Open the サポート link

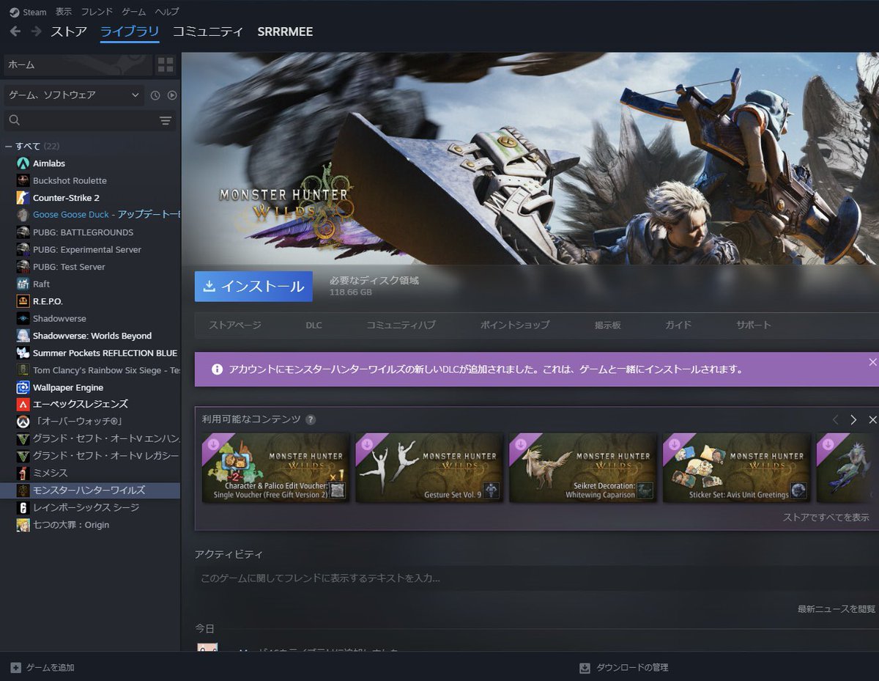(754, 325)
